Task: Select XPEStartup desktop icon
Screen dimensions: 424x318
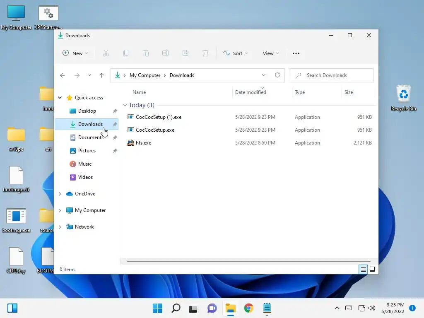Action: 48,17
